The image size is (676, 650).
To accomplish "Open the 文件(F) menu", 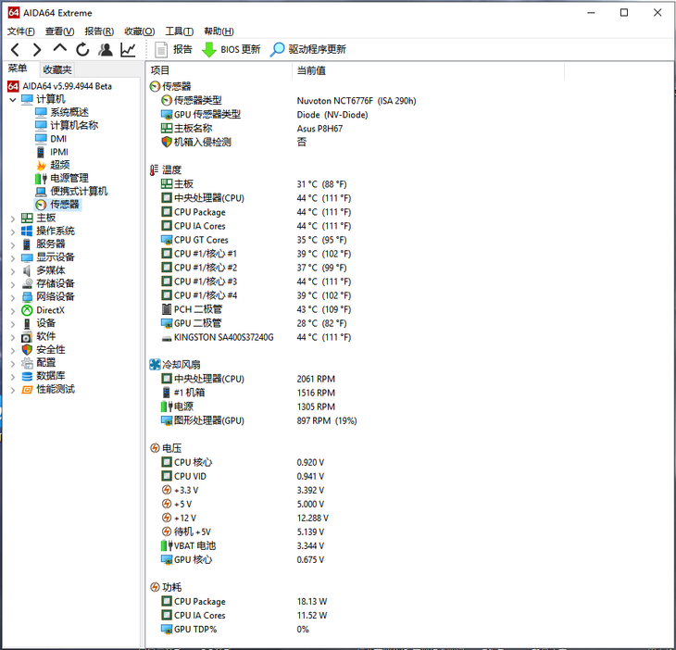I will (21, 31).
